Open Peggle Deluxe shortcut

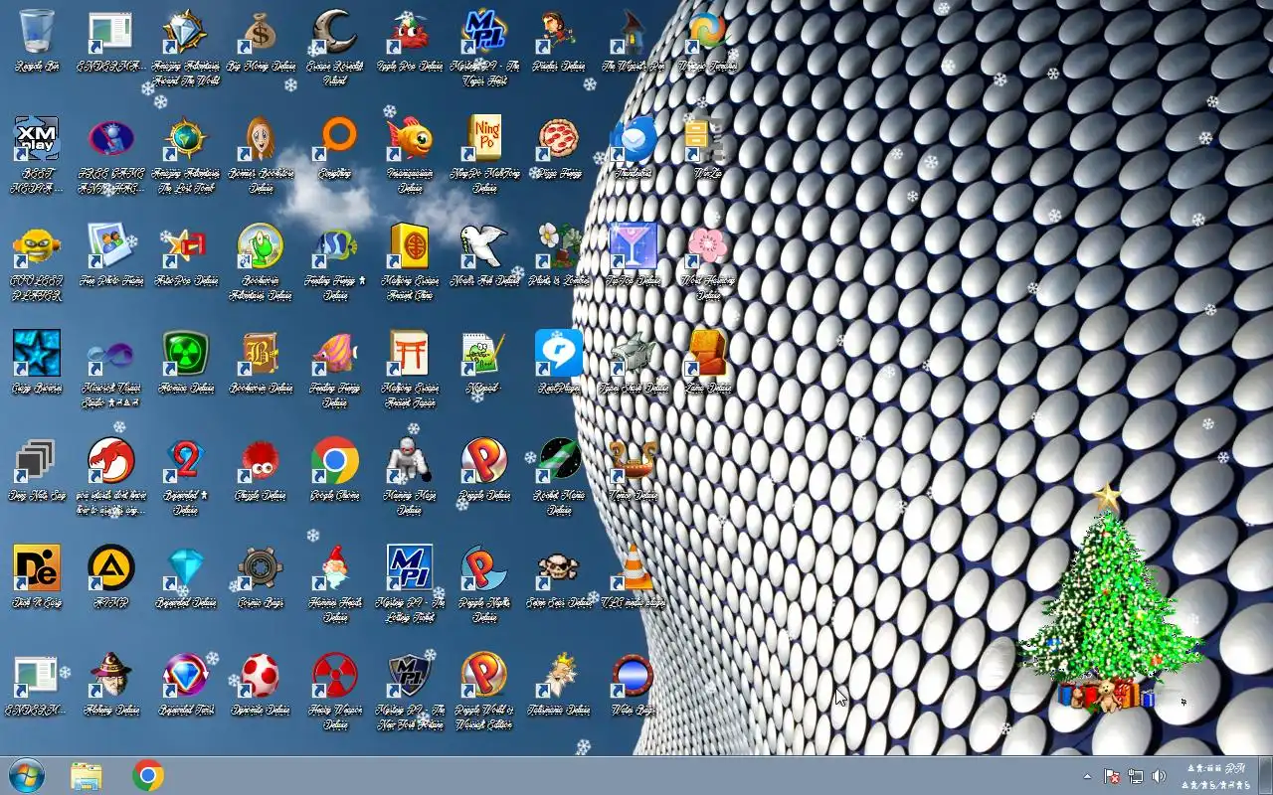pos(484,461)
